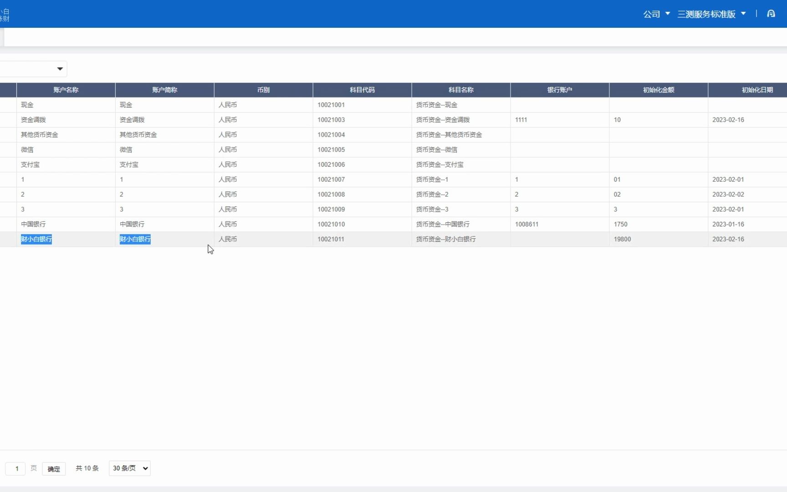Viewport: 787px width, 492px height.
Task: Click 货币资金--支付宝 subject name
Action: tap(439, 164)
